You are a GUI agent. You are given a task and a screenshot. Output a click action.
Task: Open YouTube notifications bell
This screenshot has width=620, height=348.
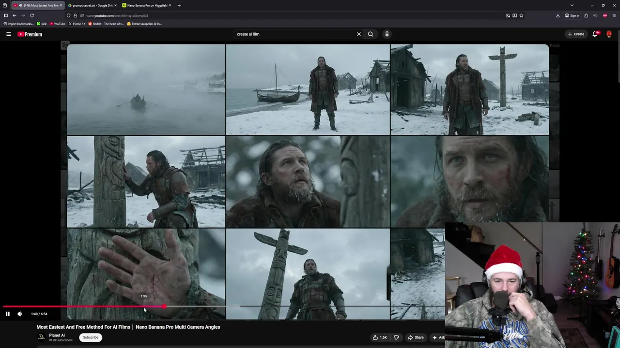(595, 34)
